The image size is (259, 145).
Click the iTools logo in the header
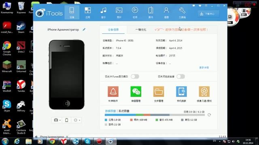click(49, 13)
